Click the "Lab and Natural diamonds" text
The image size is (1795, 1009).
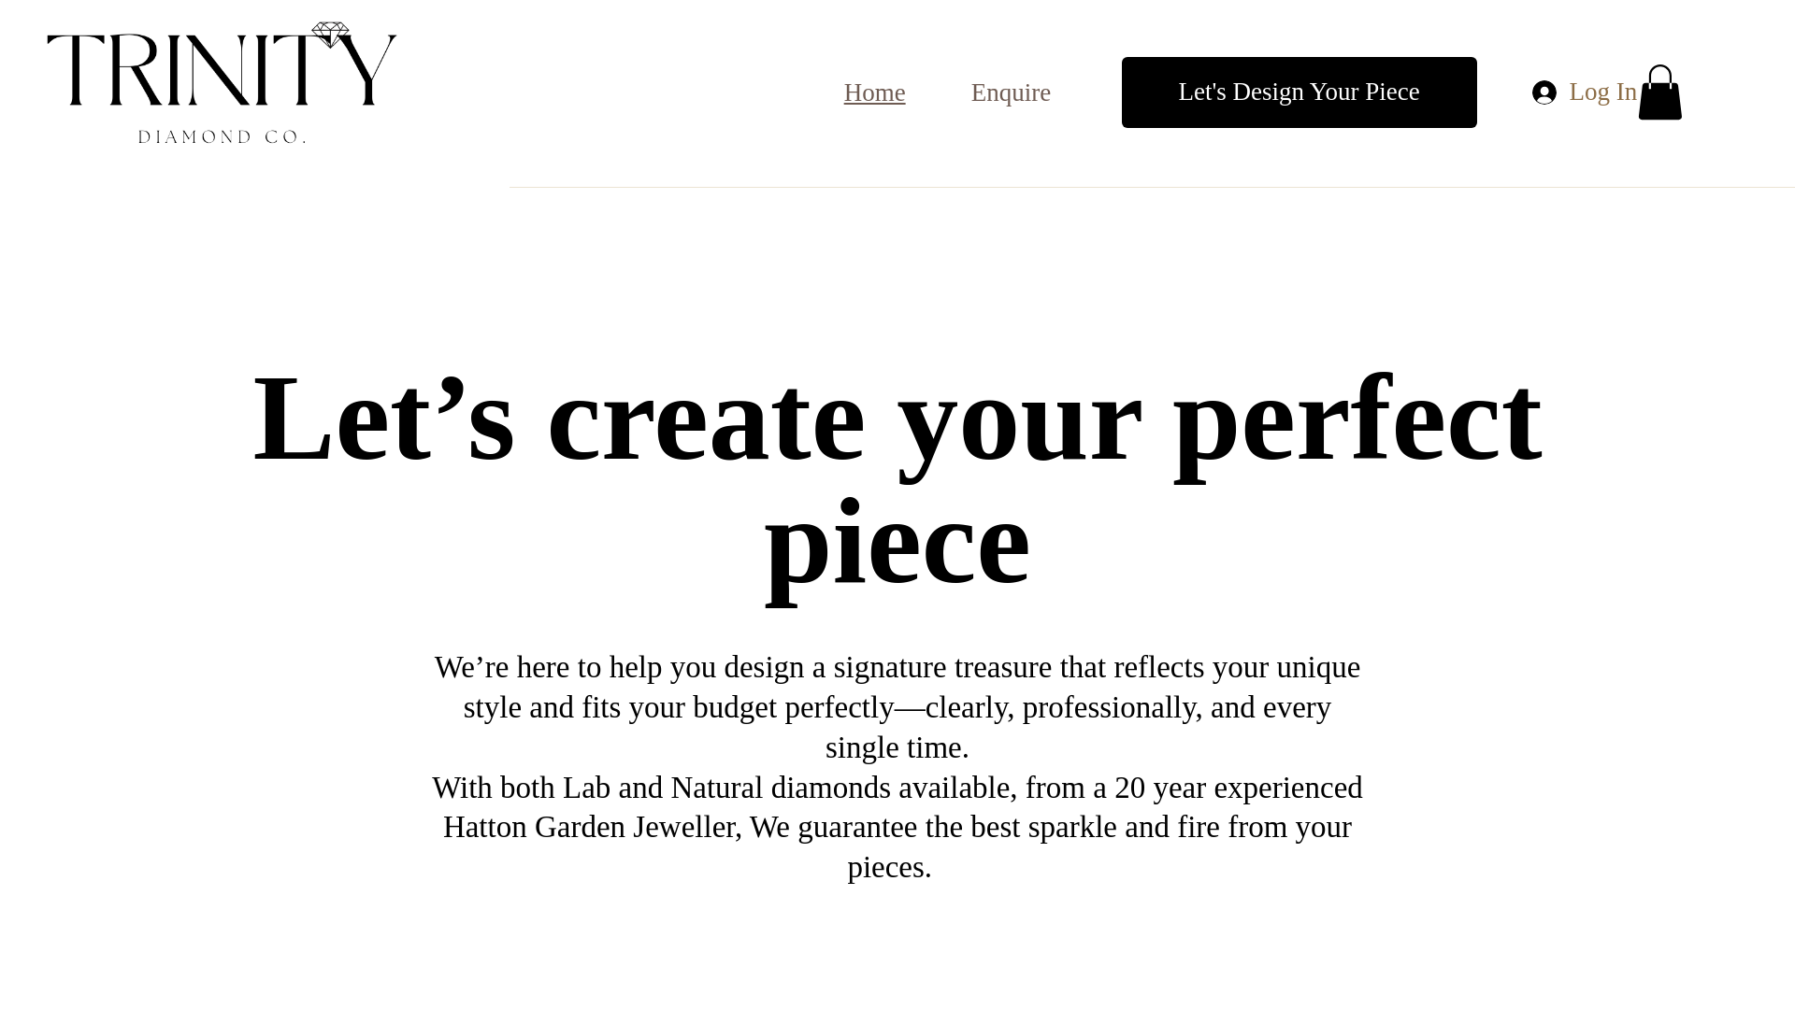tap(726, 788)
